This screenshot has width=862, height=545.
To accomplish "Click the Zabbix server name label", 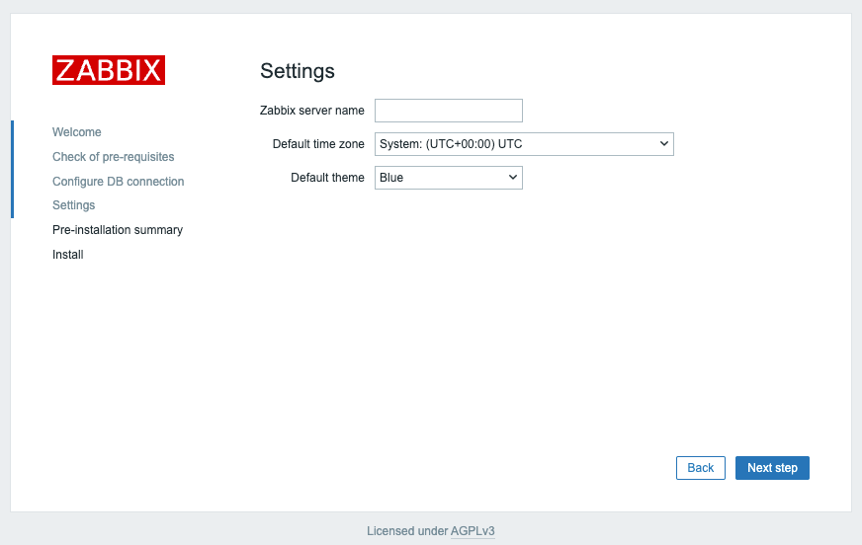I will (311, 111).
